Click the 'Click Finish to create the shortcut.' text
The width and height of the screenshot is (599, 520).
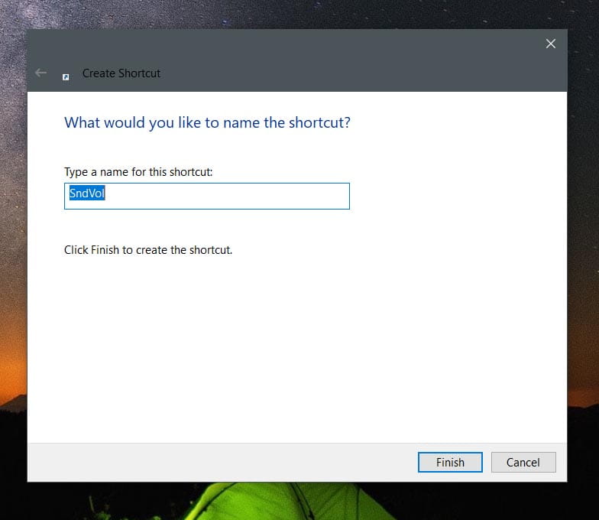148,250
